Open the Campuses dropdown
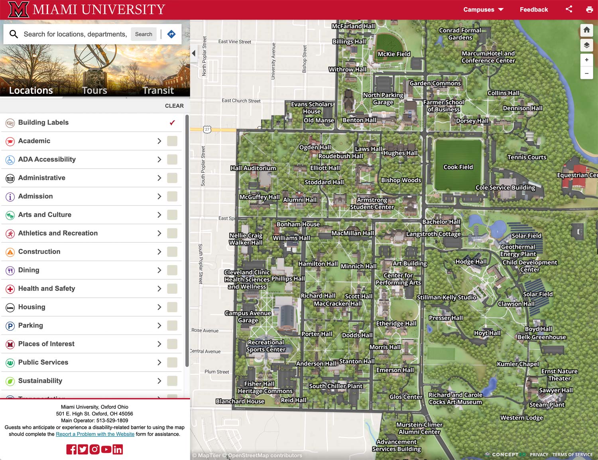 pos(483,9)
